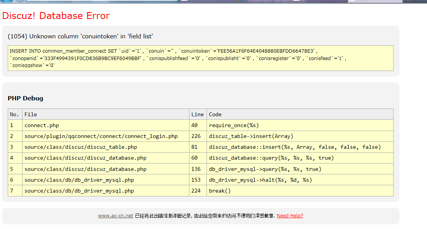Click line number 226 cell
Screen dimensions: 427x229
196,136
